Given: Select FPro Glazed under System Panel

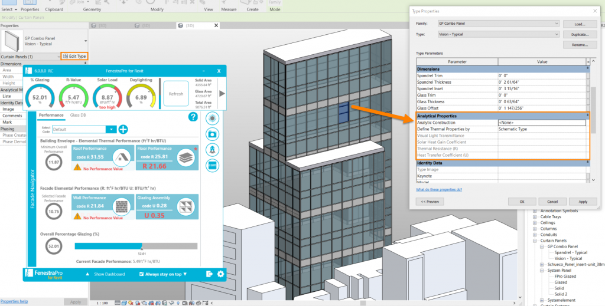Looking at the screenshot, I should coord(565,277).
